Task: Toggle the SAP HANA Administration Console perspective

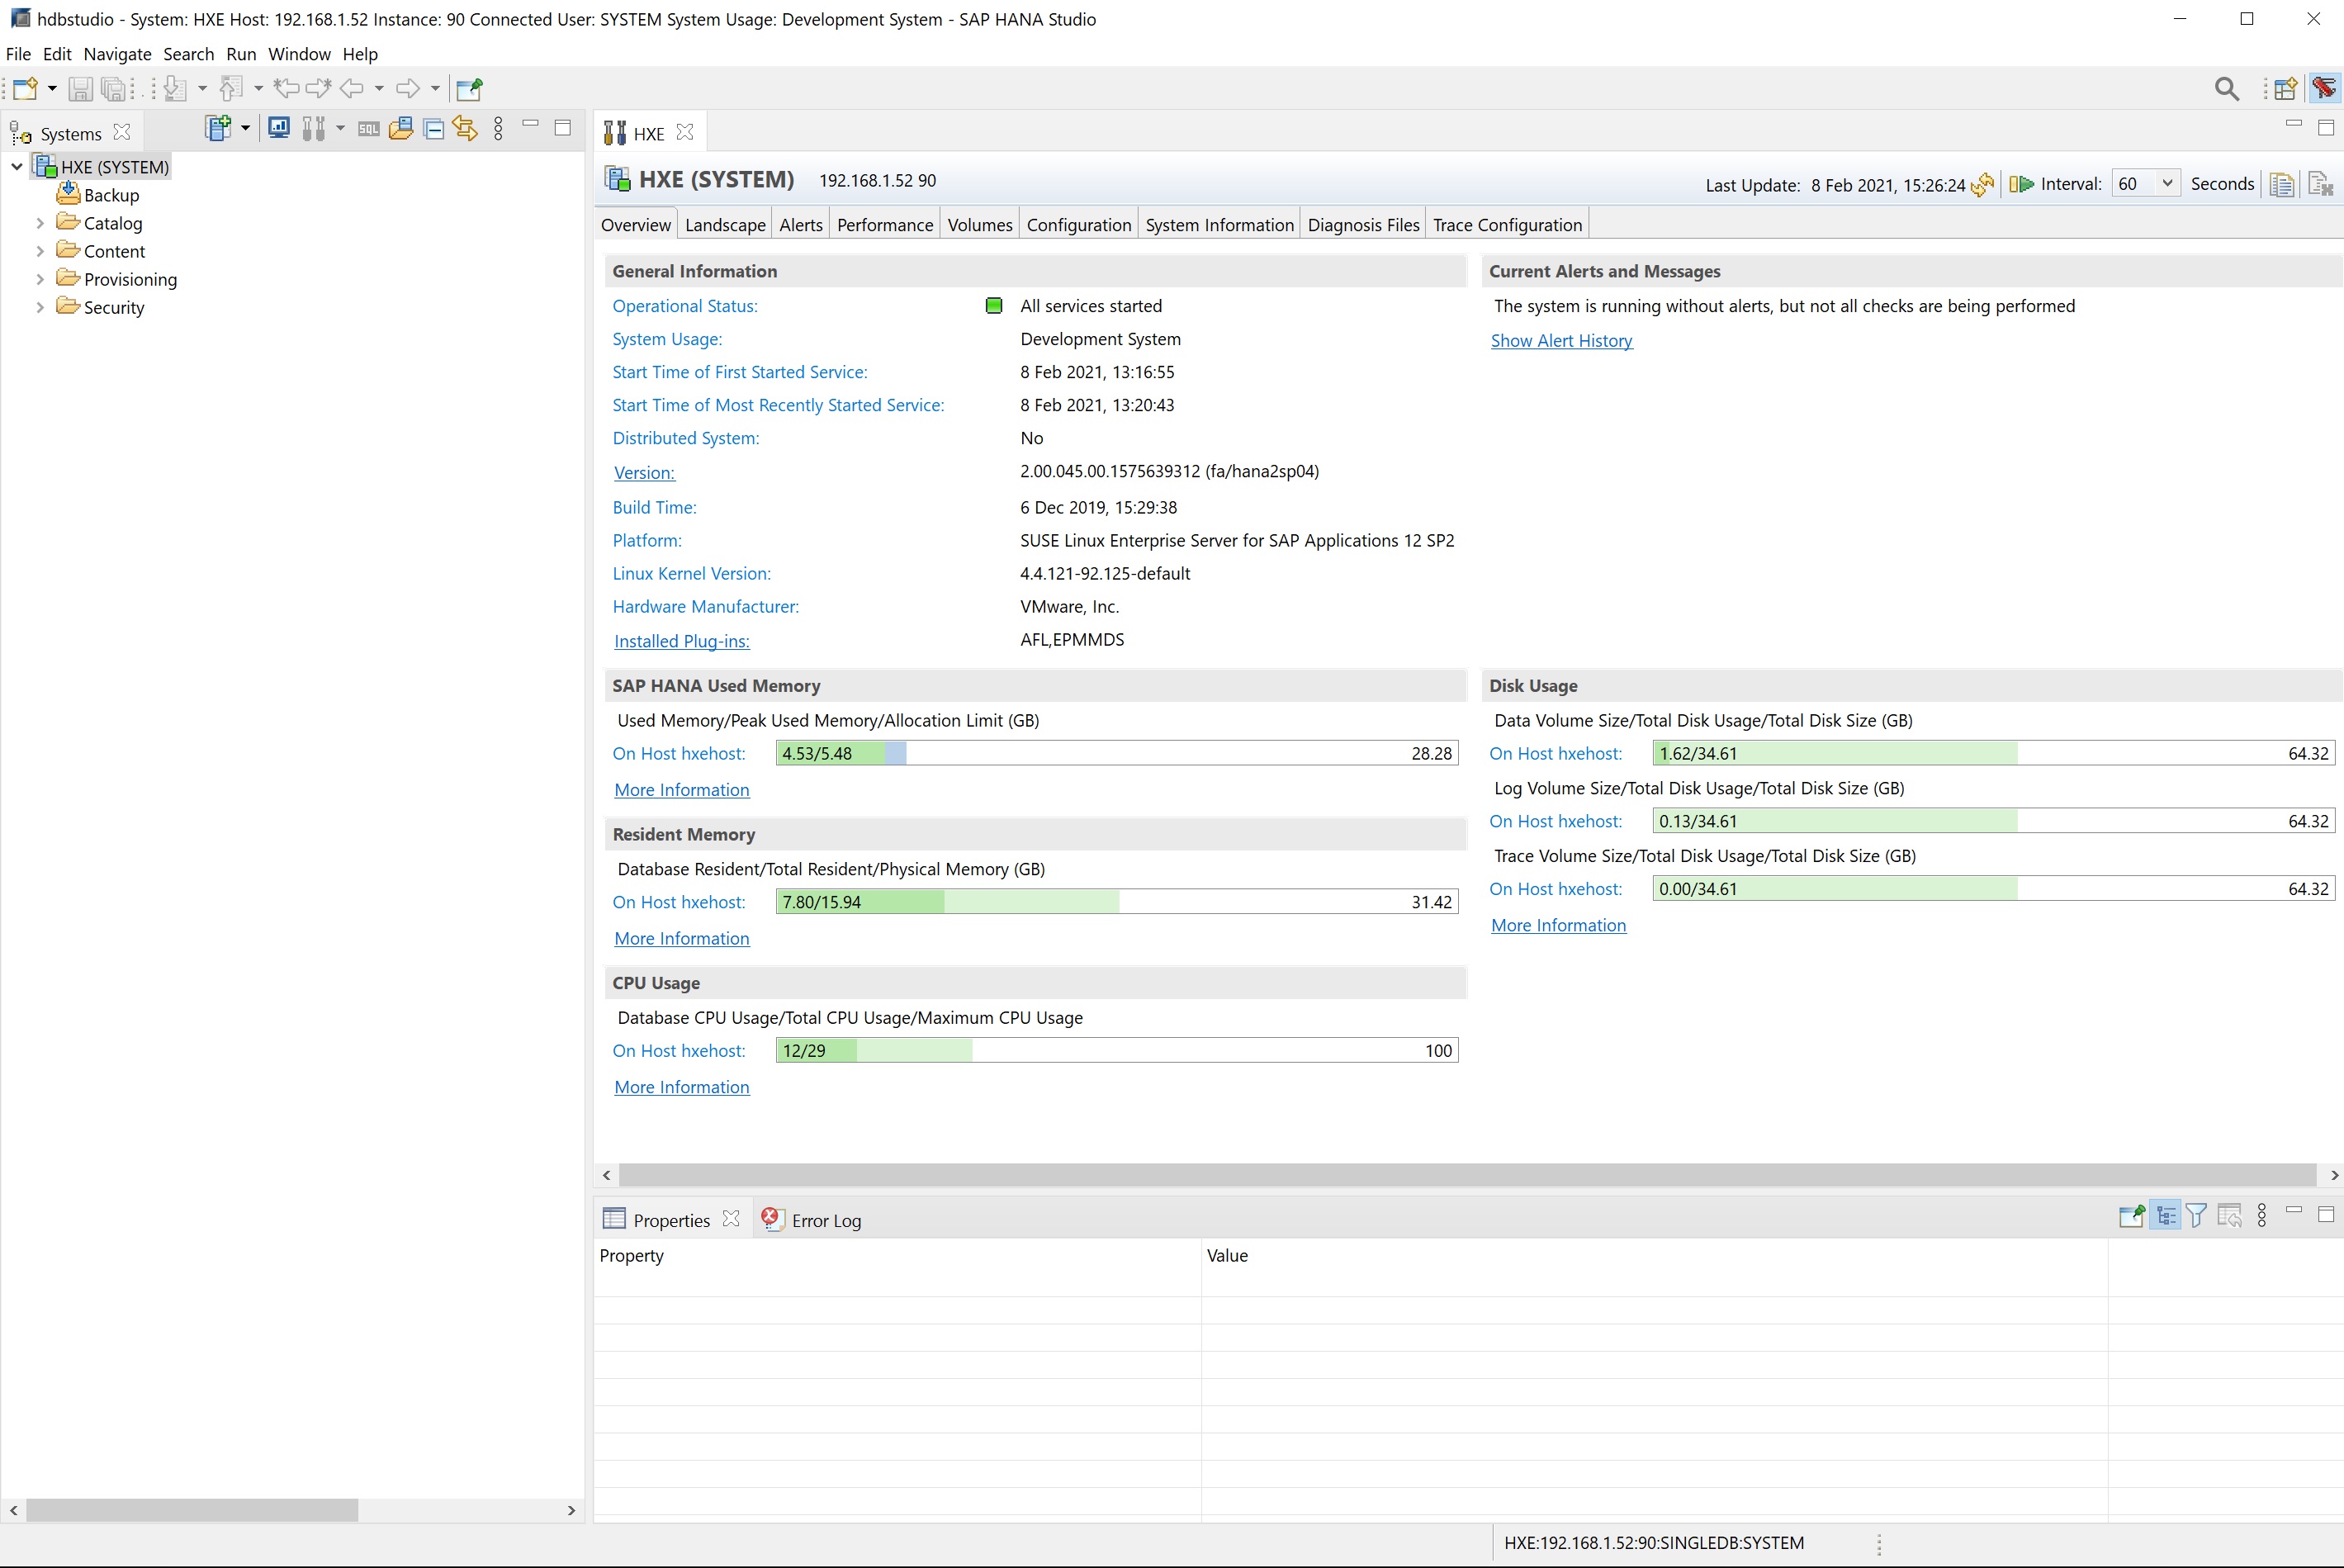Action: point(2324,89)
